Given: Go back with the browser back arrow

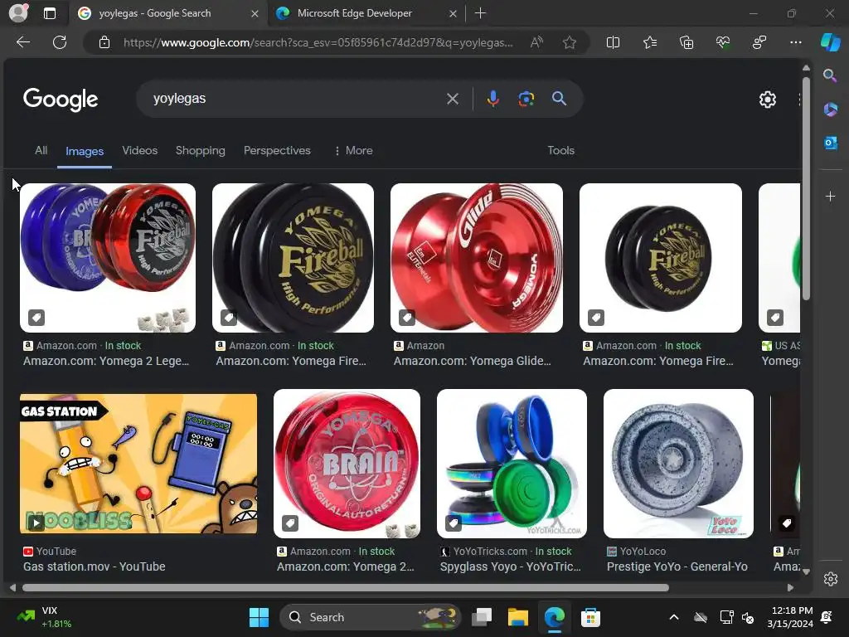Looking at the screenshot, I should (22, 42).
